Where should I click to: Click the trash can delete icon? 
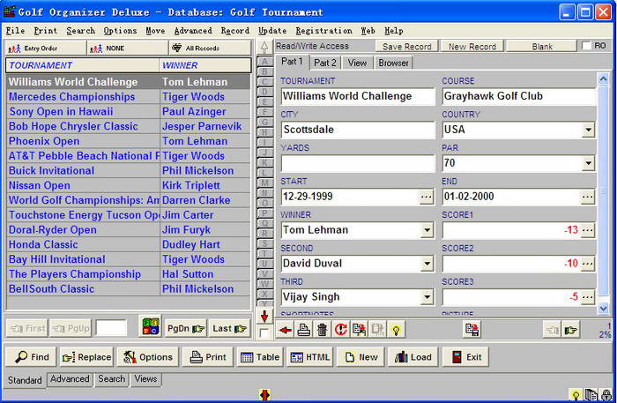coord(322,330)
